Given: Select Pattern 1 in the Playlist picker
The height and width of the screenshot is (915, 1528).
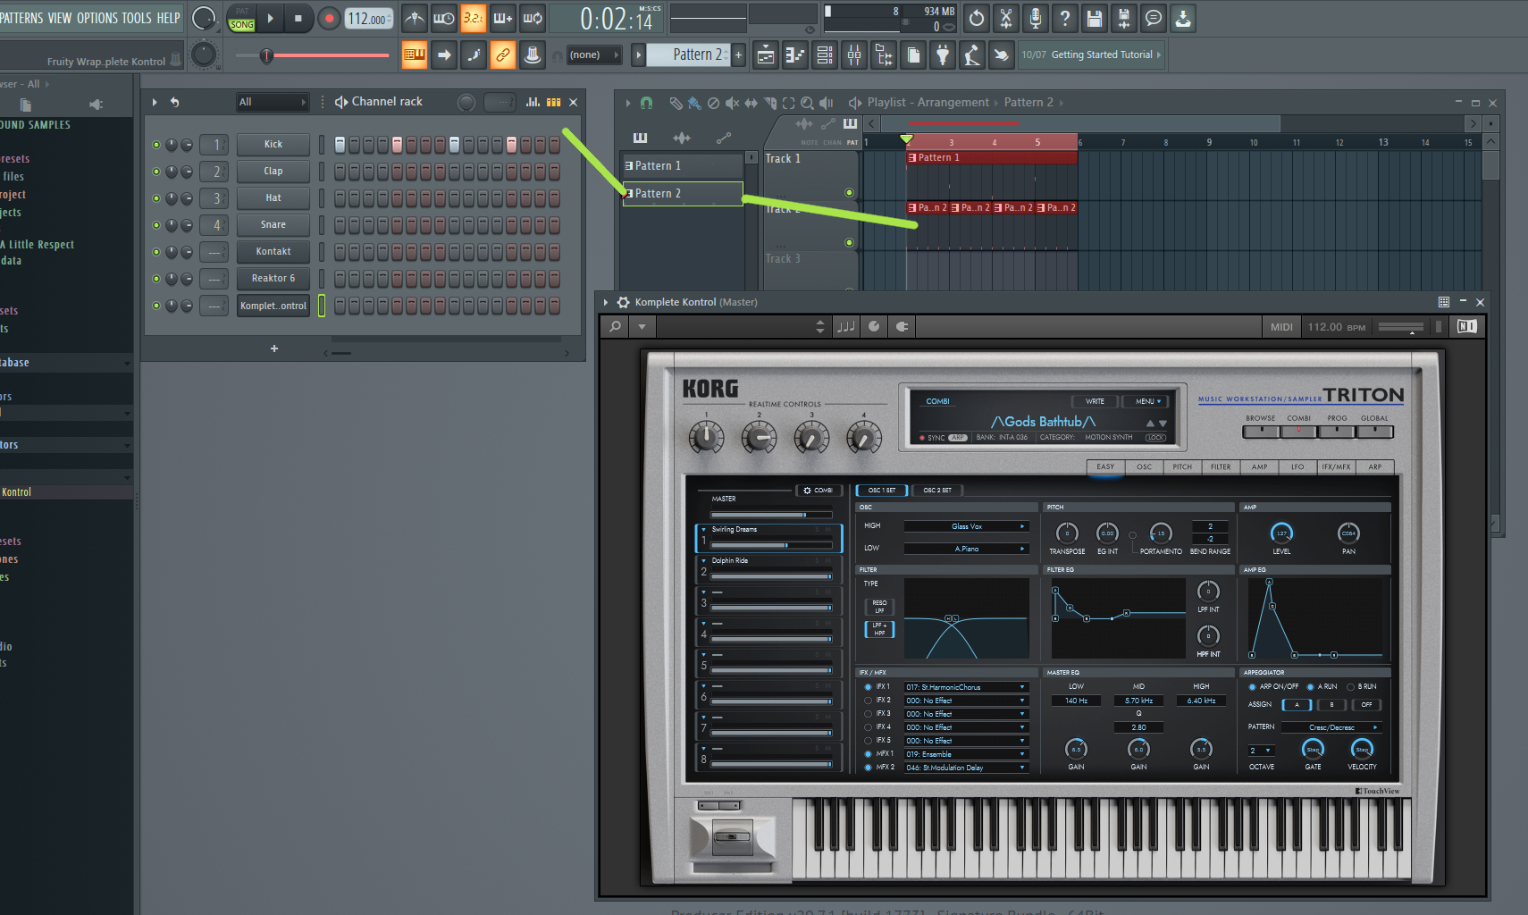Looking at the screenshot, I should tap(683, 166).
